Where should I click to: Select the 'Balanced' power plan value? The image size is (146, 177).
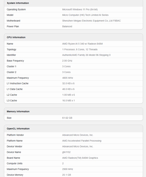tap(67, 26)
